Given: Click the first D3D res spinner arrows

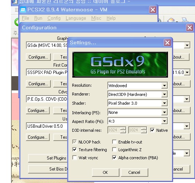Looking at the screenshot, I should click(123, 130).
